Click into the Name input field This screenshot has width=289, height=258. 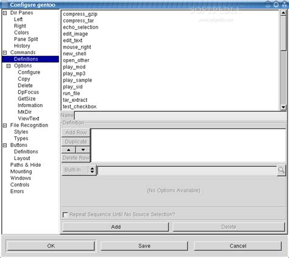(180, 116)
